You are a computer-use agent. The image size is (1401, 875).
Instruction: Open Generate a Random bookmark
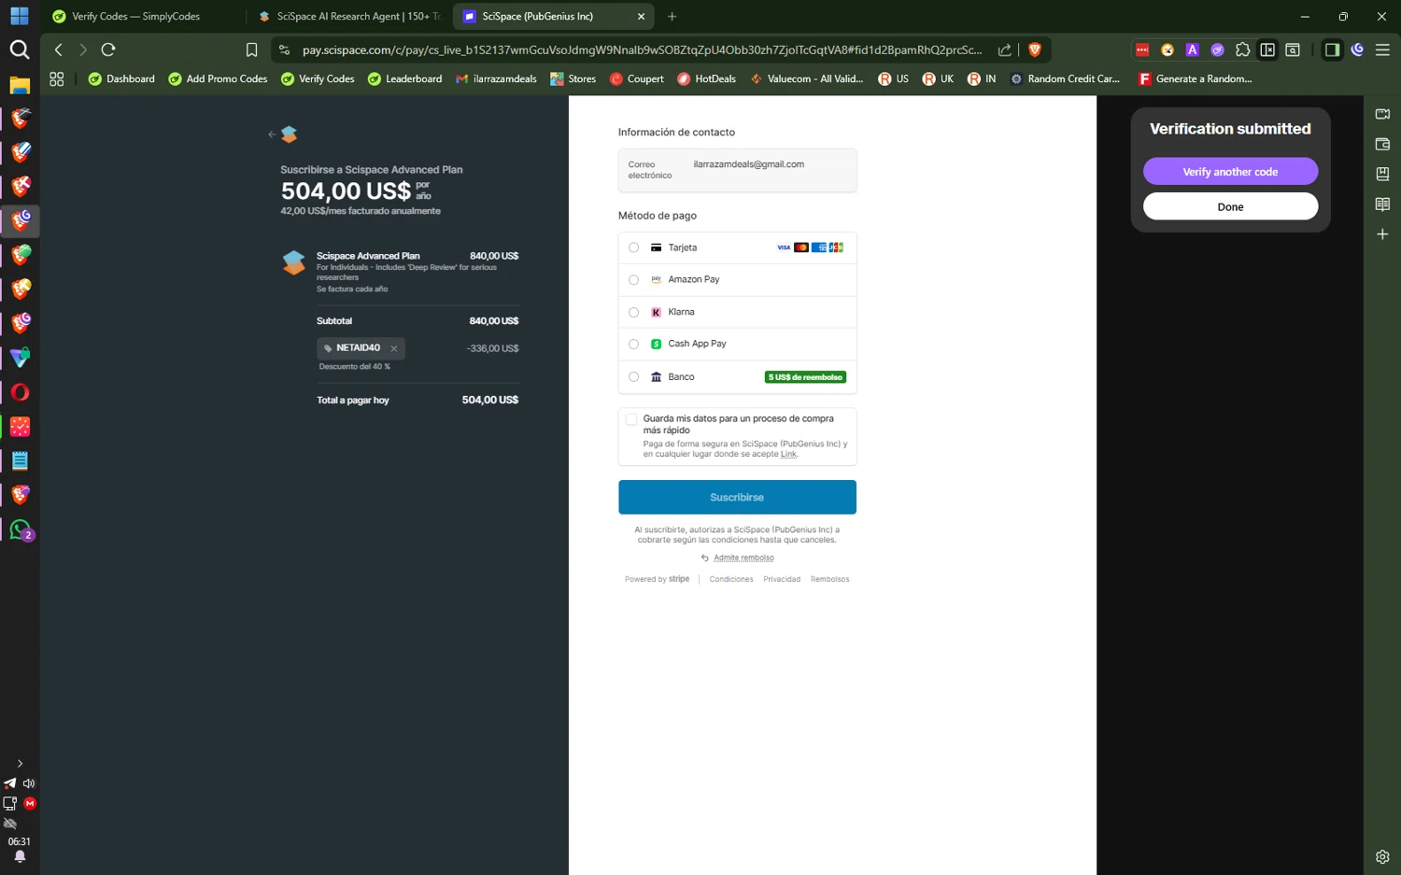[x=1195, y=78]
